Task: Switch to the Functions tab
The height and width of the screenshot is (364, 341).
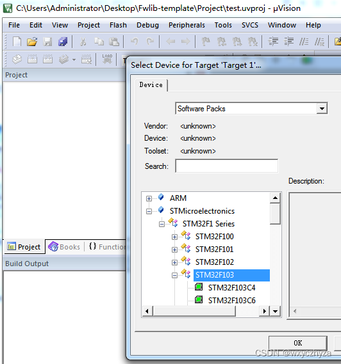Action: (x=107, y=246)
